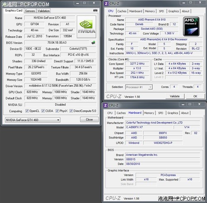The width and height of the screenshot is (207, 203).
Task: Open the About tab in the bottom CPU-Z window
Action: coord(185,113)
